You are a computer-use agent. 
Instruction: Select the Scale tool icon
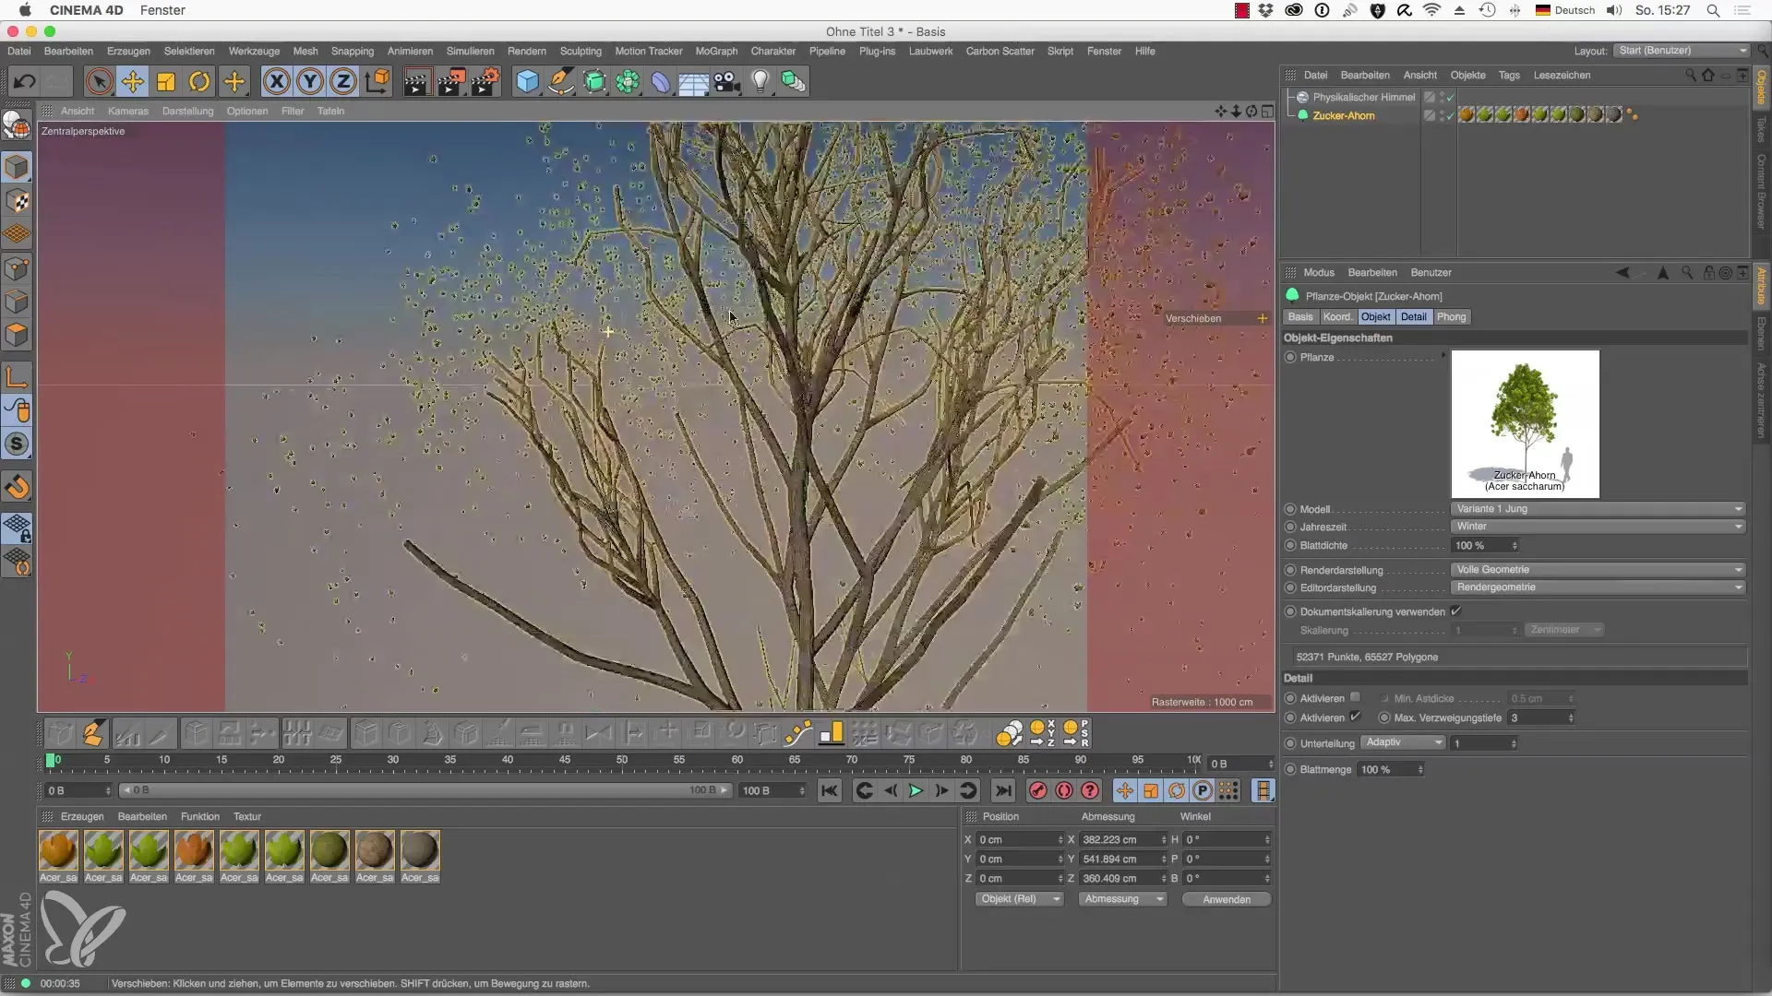point(166,82)
